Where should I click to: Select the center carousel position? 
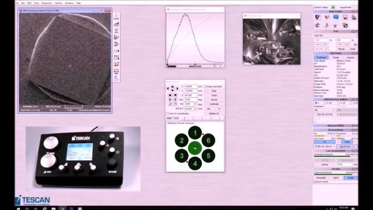[195, 148]
